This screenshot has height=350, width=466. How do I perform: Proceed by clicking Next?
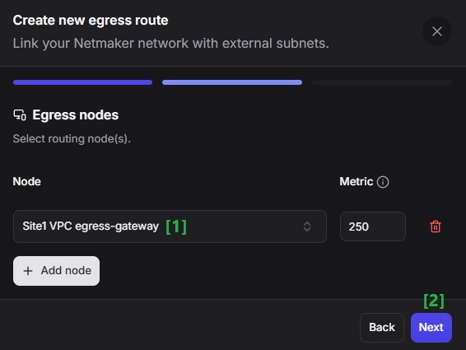coord(431,328)
